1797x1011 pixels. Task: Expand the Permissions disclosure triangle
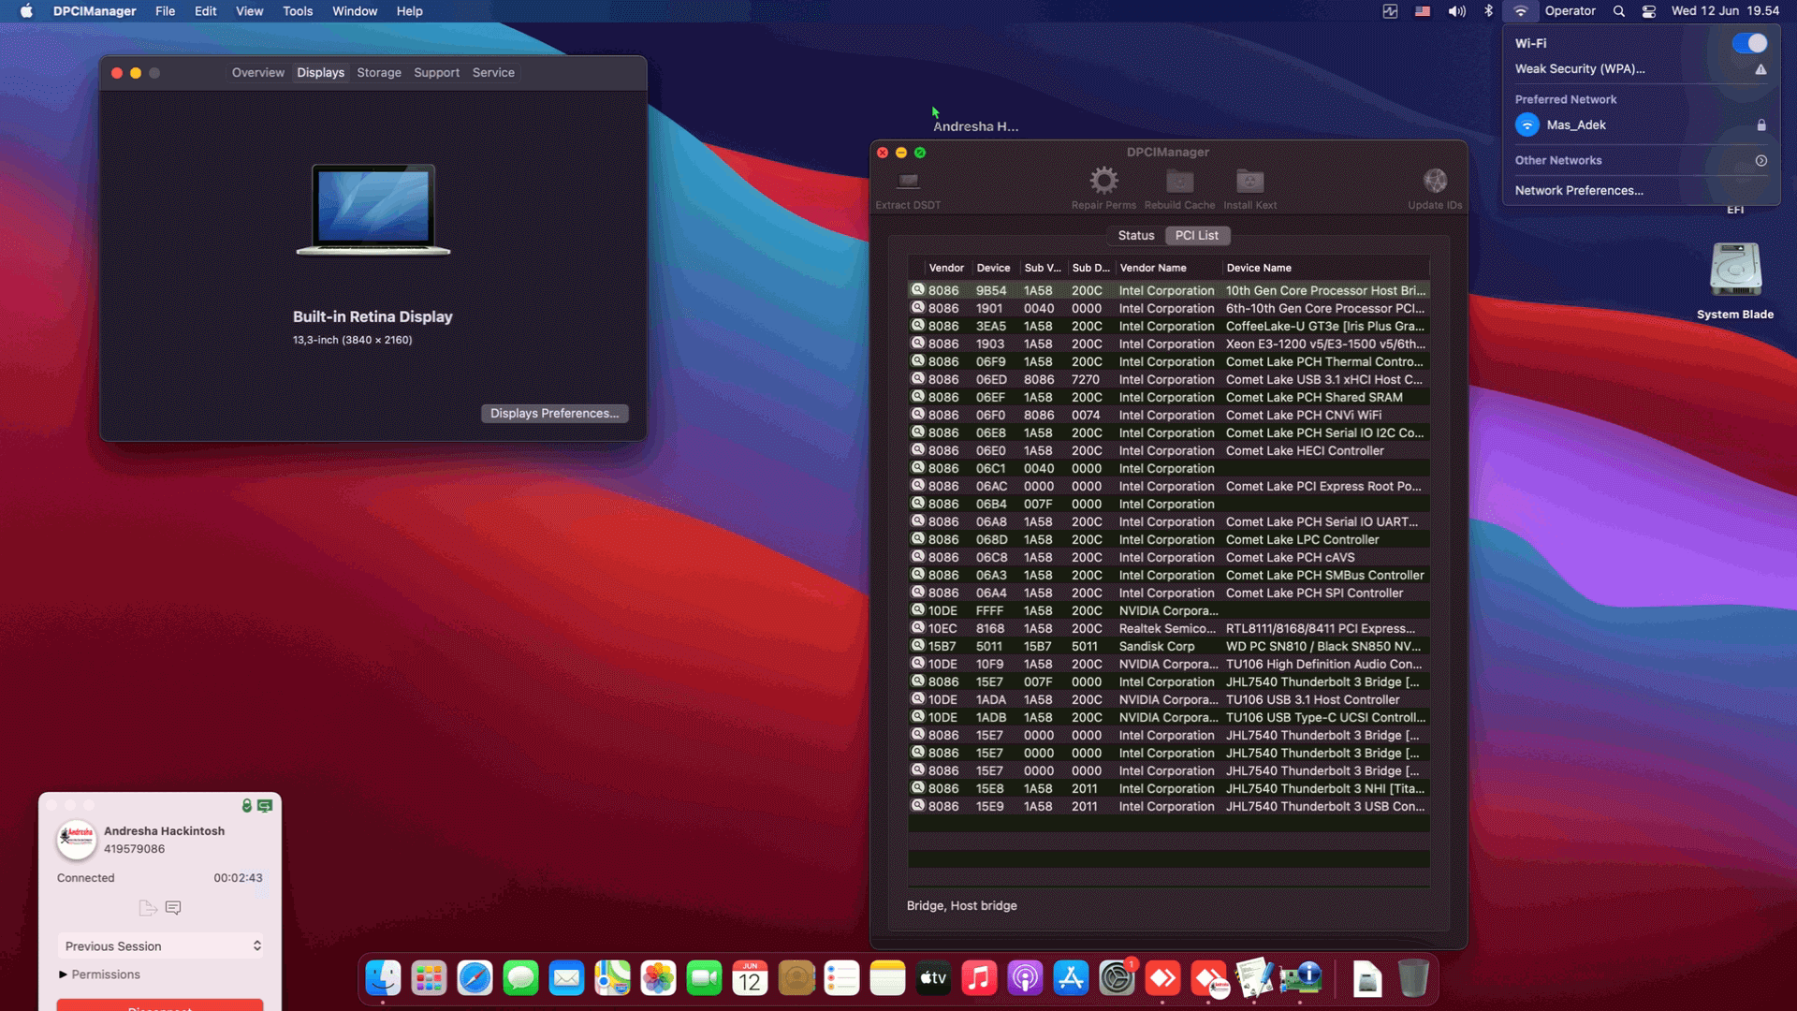[63, 974]
